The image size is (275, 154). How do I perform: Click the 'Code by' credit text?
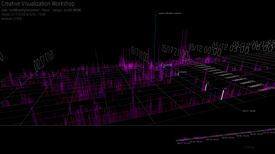(x=249, y=147)
